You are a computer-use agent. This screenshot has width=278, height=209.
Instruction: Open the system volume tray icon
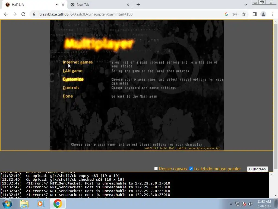(250, 204)
